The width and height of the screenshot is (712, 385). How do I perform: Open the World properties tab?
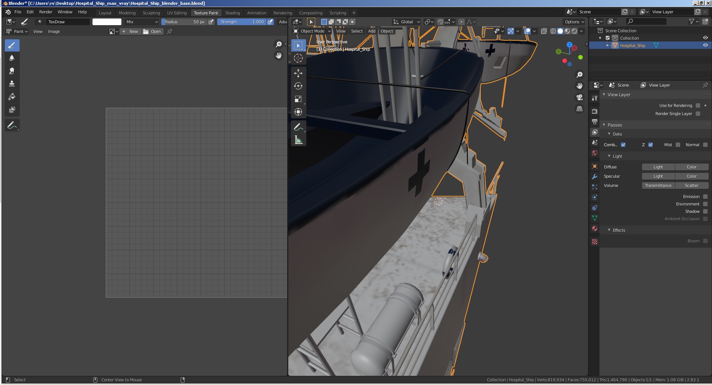(x=595, y=153)
